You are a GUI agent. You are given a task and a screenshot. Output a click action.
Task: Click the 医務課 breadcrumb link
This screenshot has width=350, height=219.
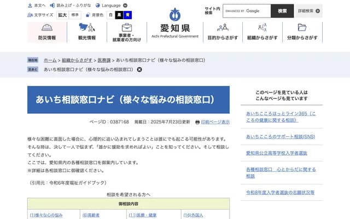(104, 60)
